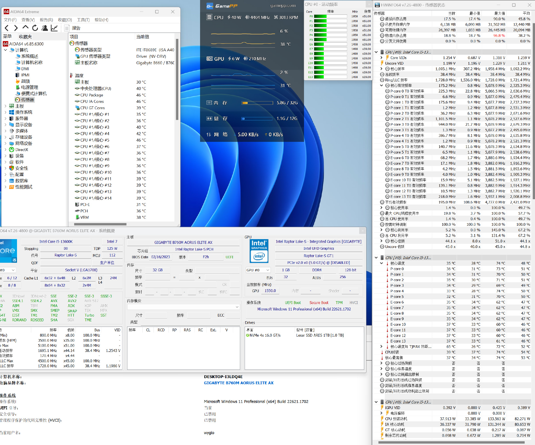Open the AIDA64 graph chart icon
Screen dimensions: 535x445
(x=54, y=28)
